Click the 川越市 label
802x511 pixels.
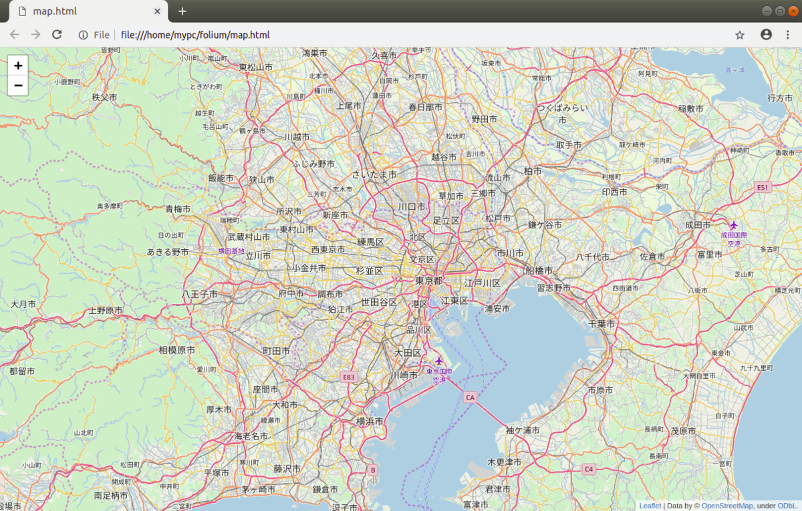coord(297,136)
